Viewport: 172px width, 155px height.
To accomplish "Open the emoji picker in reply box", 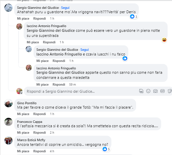I will (148, 91).
